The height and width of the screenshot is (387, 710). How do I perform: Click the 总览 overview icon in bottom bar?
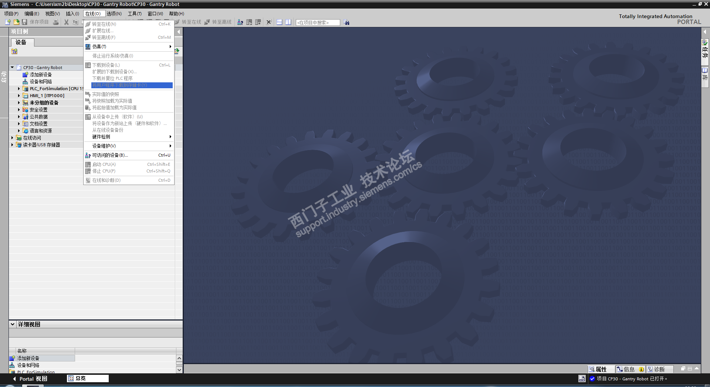[71, 379]
